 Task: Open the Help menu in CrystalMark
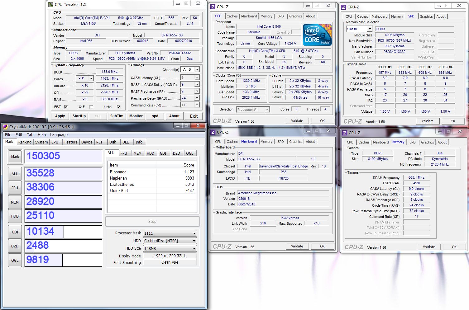42,135
